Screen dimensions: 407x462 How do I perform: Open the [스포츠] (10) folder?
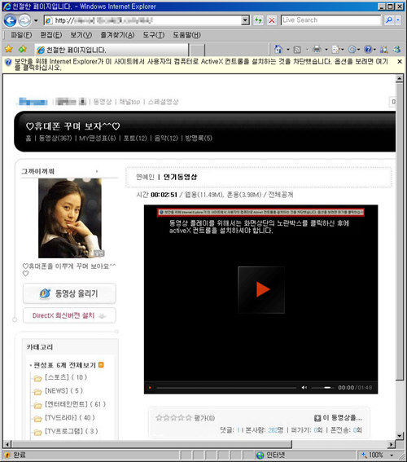[60, 377]
